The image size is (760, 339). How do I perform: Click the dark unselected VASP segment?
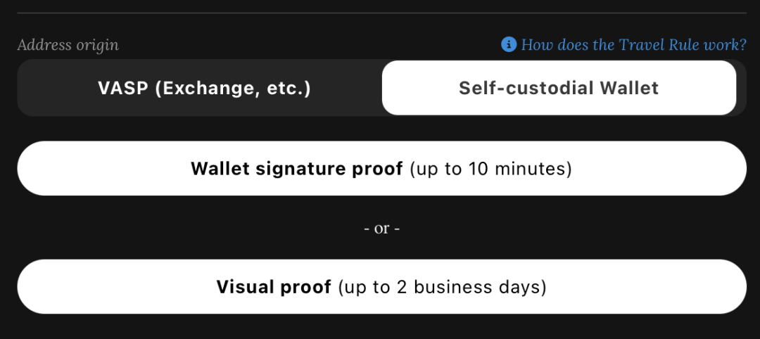(x=204, y=88)
